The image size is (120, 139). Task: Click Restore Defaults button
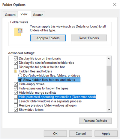95,121
